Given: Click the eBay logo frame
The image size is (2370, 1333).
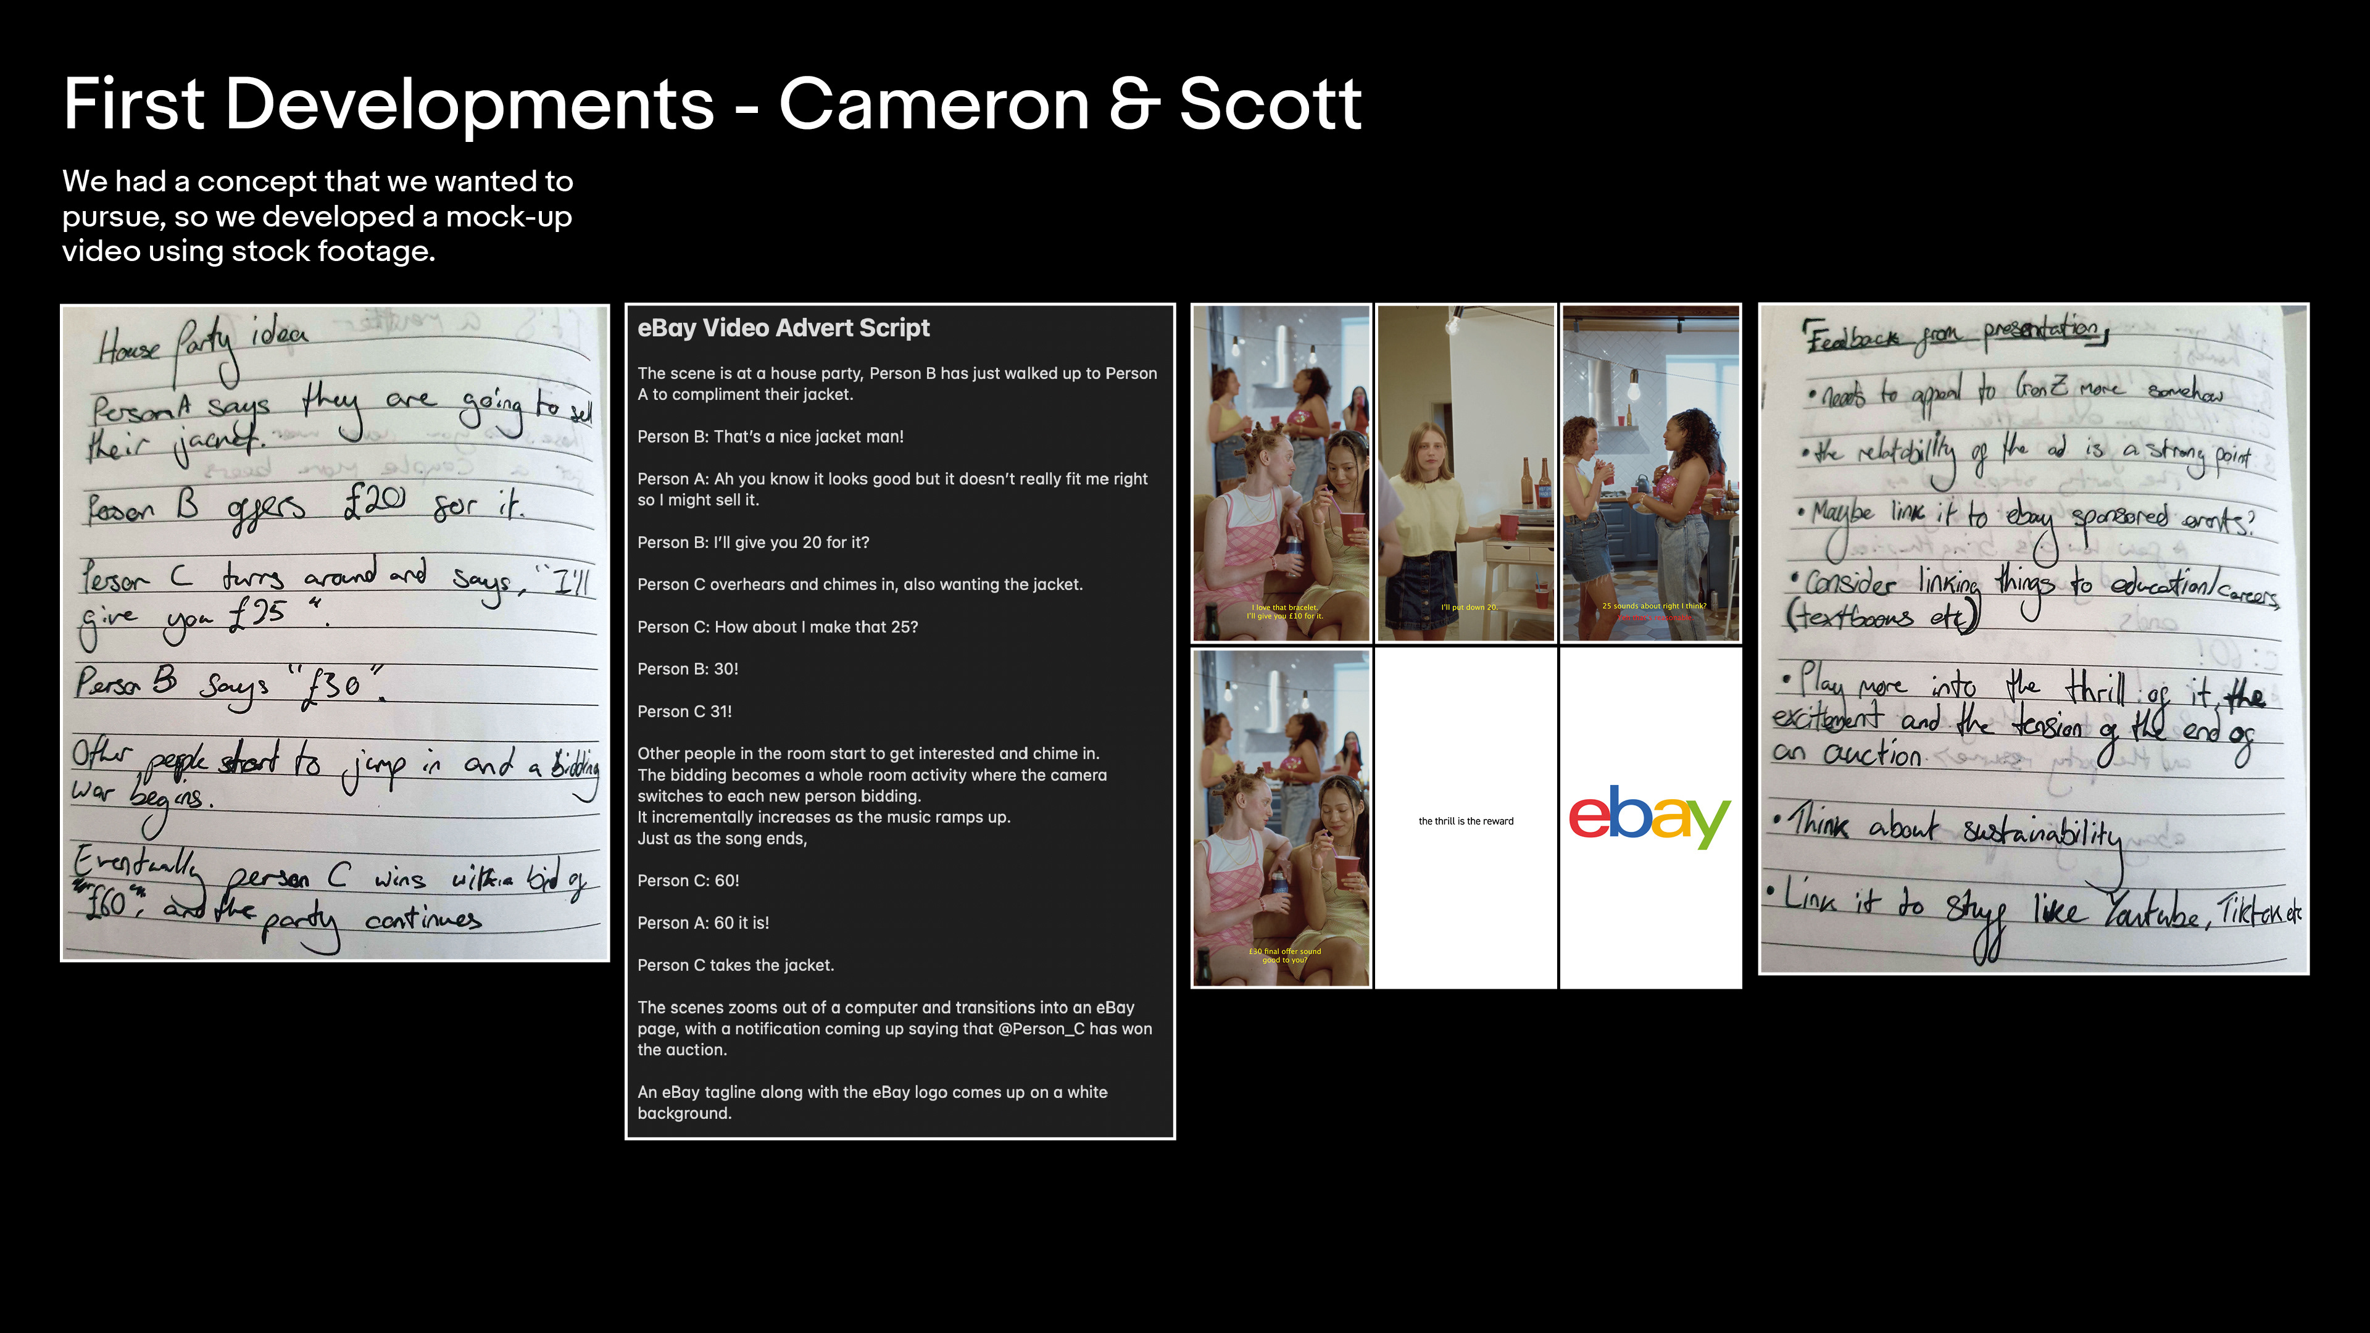Looking at the screenshot, I should (x=1650, y=818).
